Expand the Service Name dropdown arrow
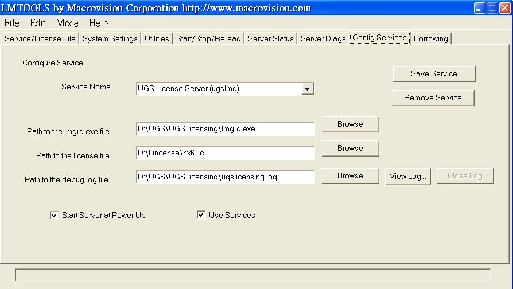The image size is (513, 289). pos(307,89)
